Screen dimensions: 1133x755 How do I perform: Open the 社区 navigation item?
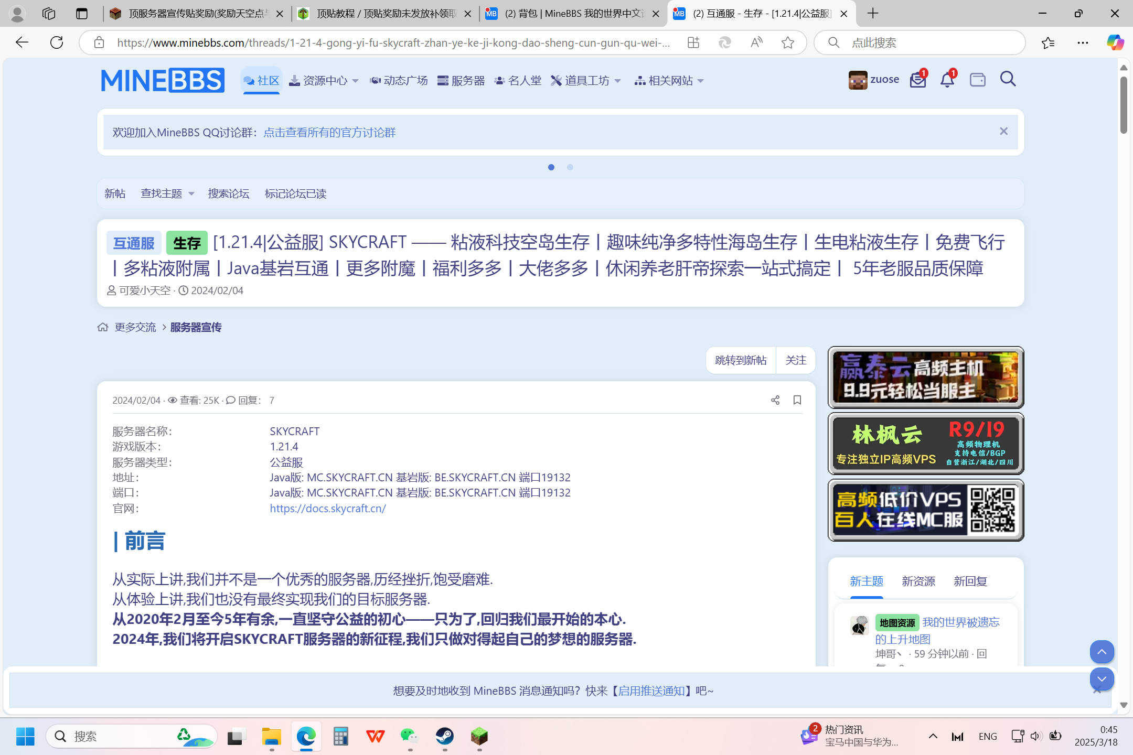(x=261, y=80)
